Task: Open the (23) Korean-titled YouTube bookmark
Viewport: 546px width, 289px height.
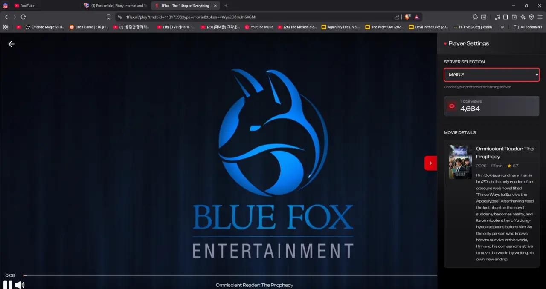Action: (x=220, y=27)
